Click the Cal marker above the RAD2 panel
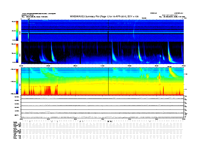 [29, 19]
